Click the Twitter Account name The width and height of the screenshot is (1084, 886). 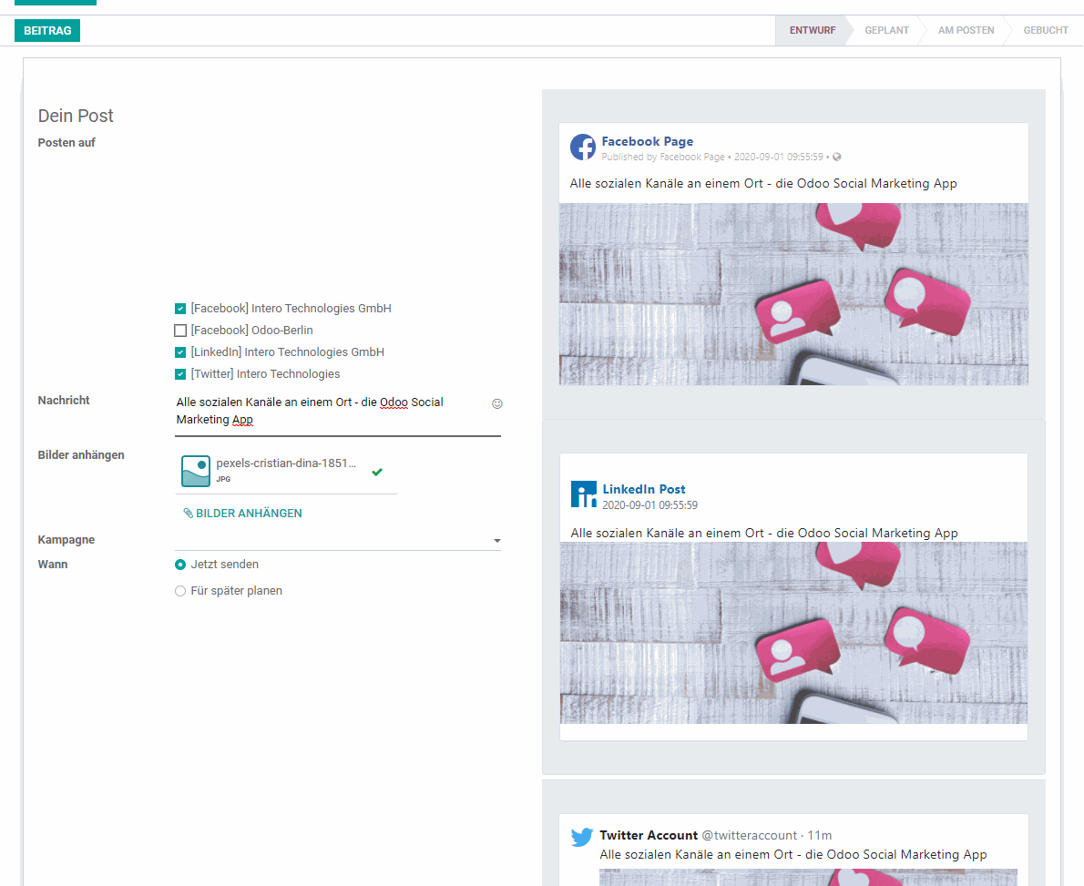point(649,836)
